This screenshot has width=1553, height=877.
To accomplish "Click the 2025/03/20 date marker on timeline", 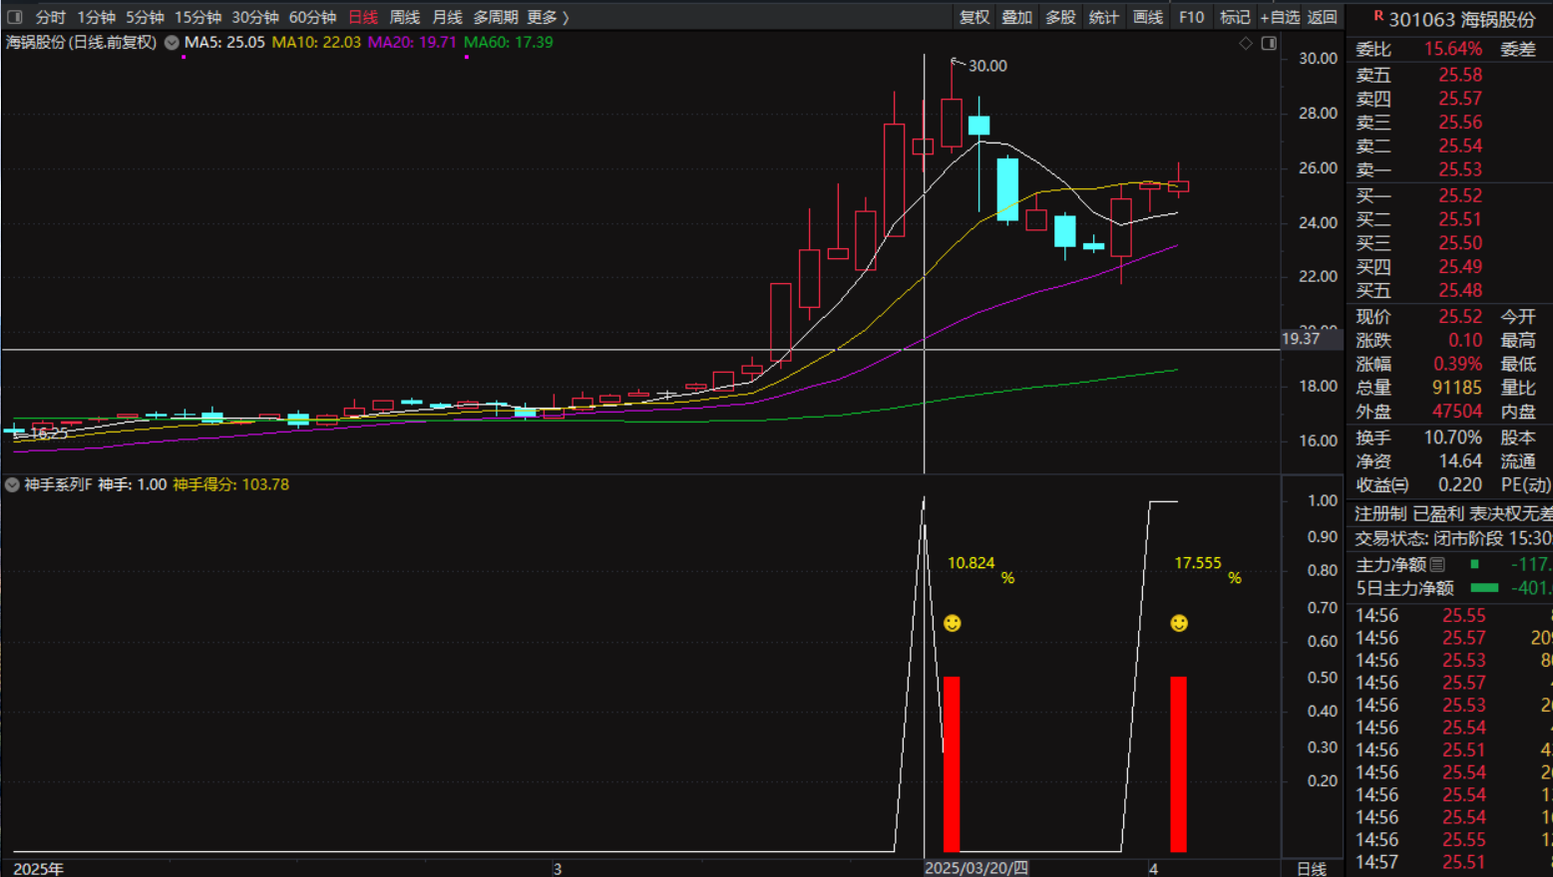I will 975,868.
